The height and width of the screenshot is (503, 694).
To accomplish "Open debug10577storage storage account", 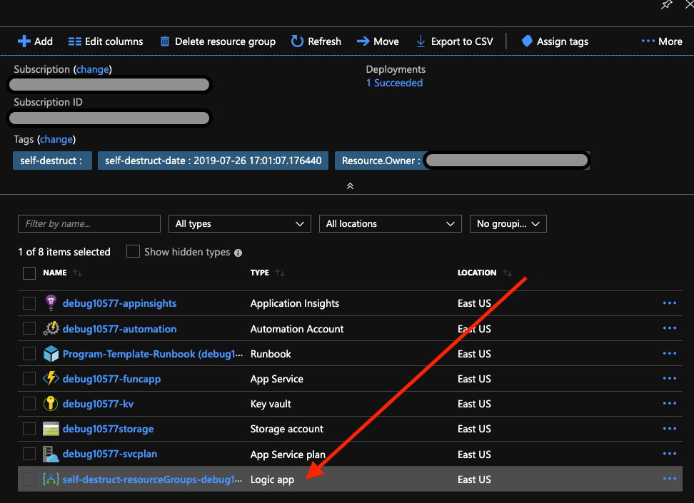I will click(108, 429).
